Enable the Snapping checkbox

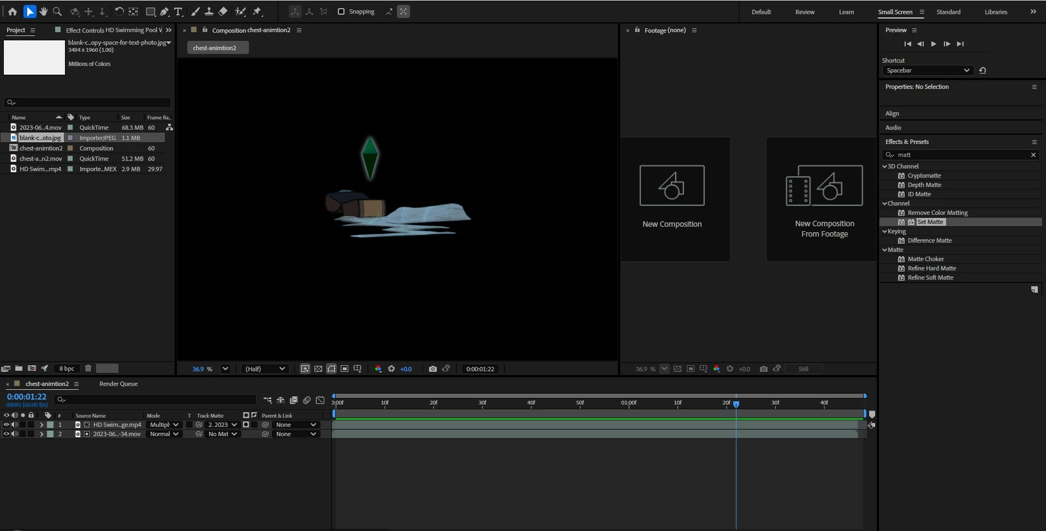pyautogui.click(x=341, y=11)
